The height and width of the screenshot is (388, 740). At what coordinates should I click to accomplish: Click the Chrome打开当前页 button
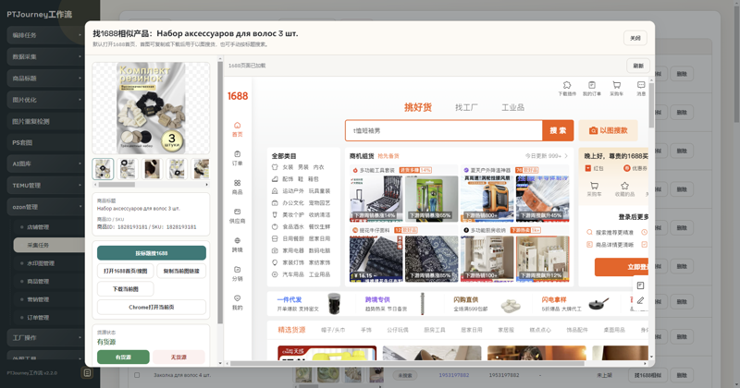(152, 307)
